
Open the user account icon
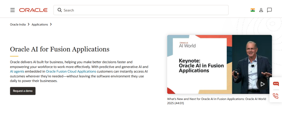261,10
